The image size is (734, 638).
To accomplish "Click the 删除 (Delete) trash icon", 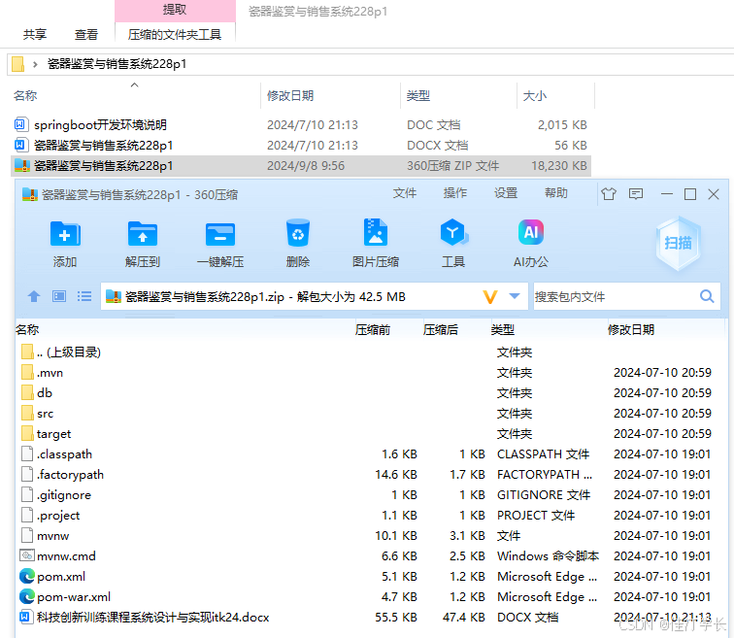I will [298, 233].
